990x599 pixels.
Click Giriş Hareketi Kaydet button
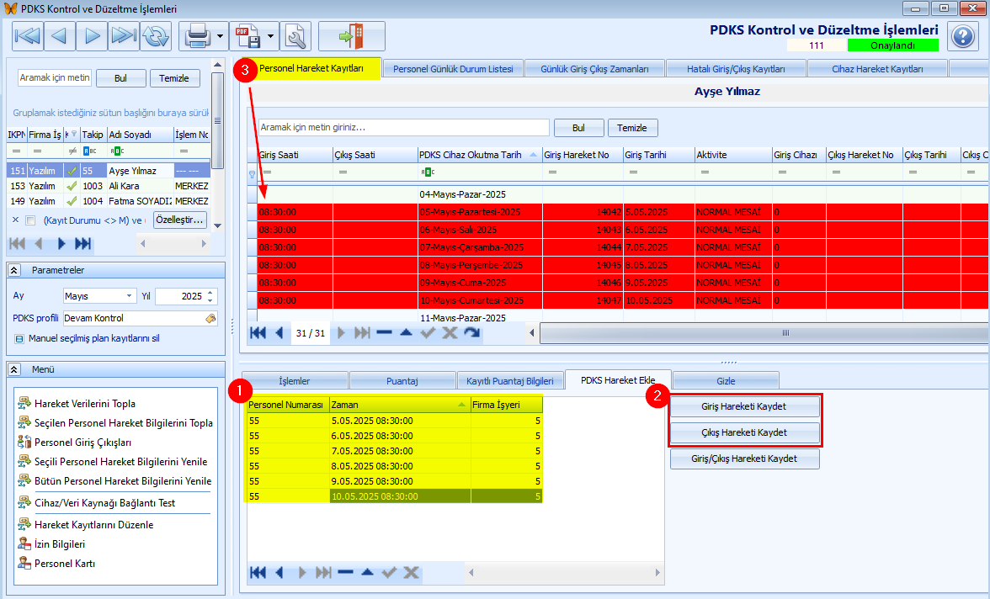[x=744, y=406]
